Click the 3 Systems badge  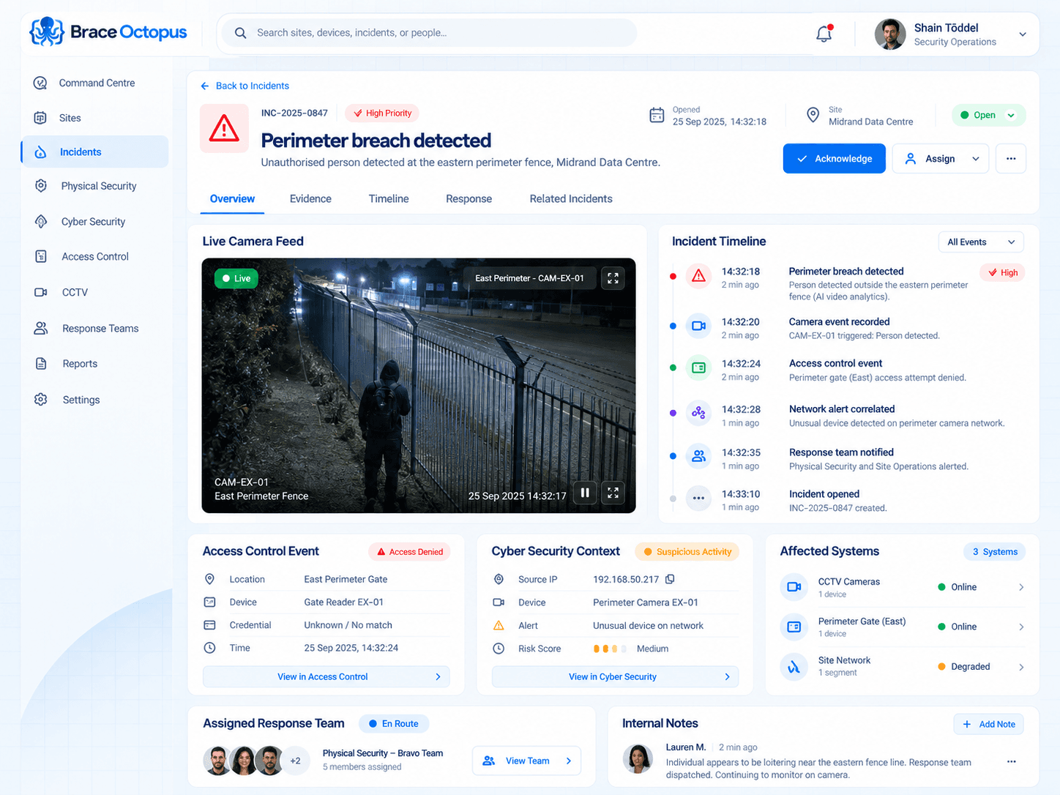click(x=994, y=552)
